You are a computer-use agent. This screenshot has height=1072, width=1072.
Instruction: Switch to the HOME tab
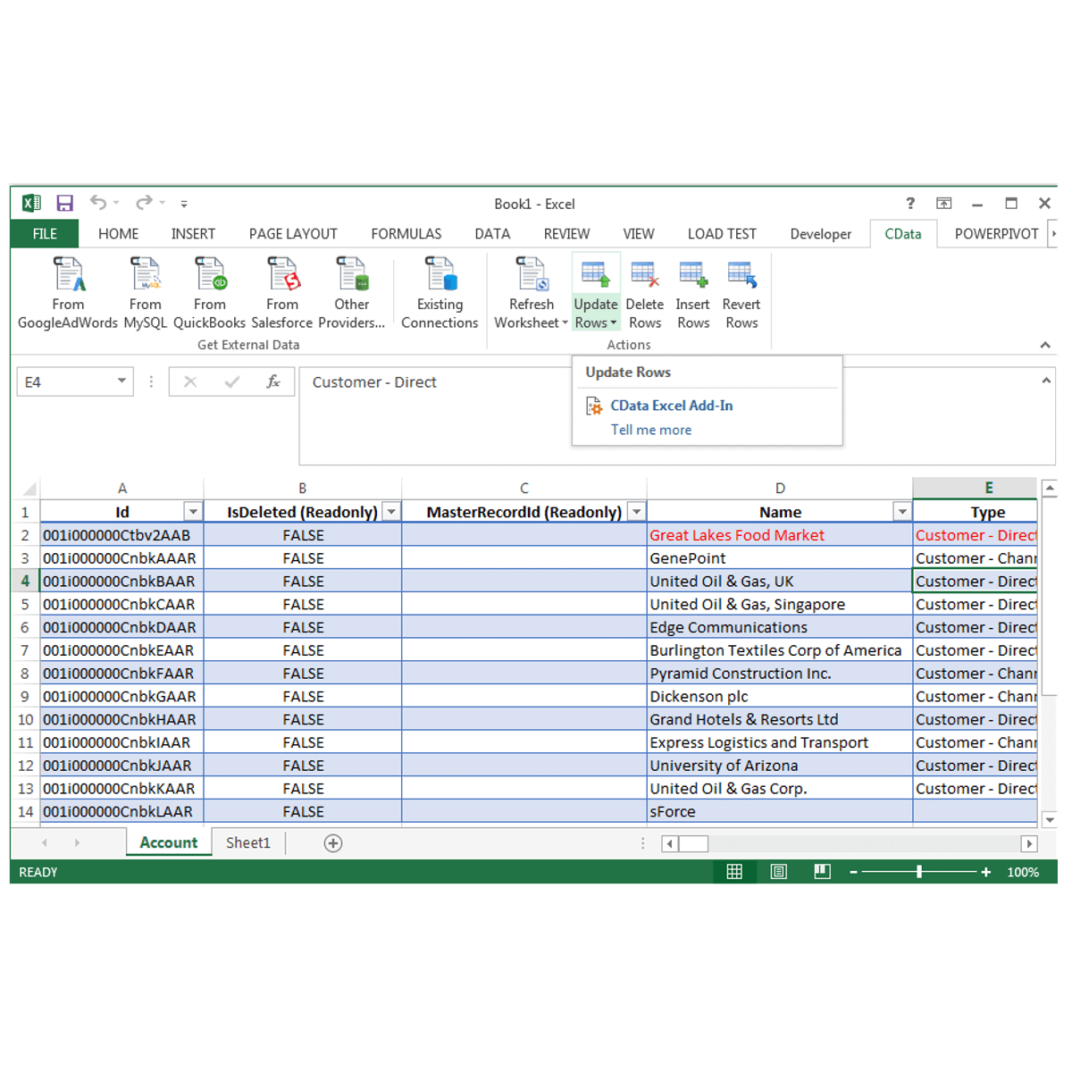[x=118, y=234]
